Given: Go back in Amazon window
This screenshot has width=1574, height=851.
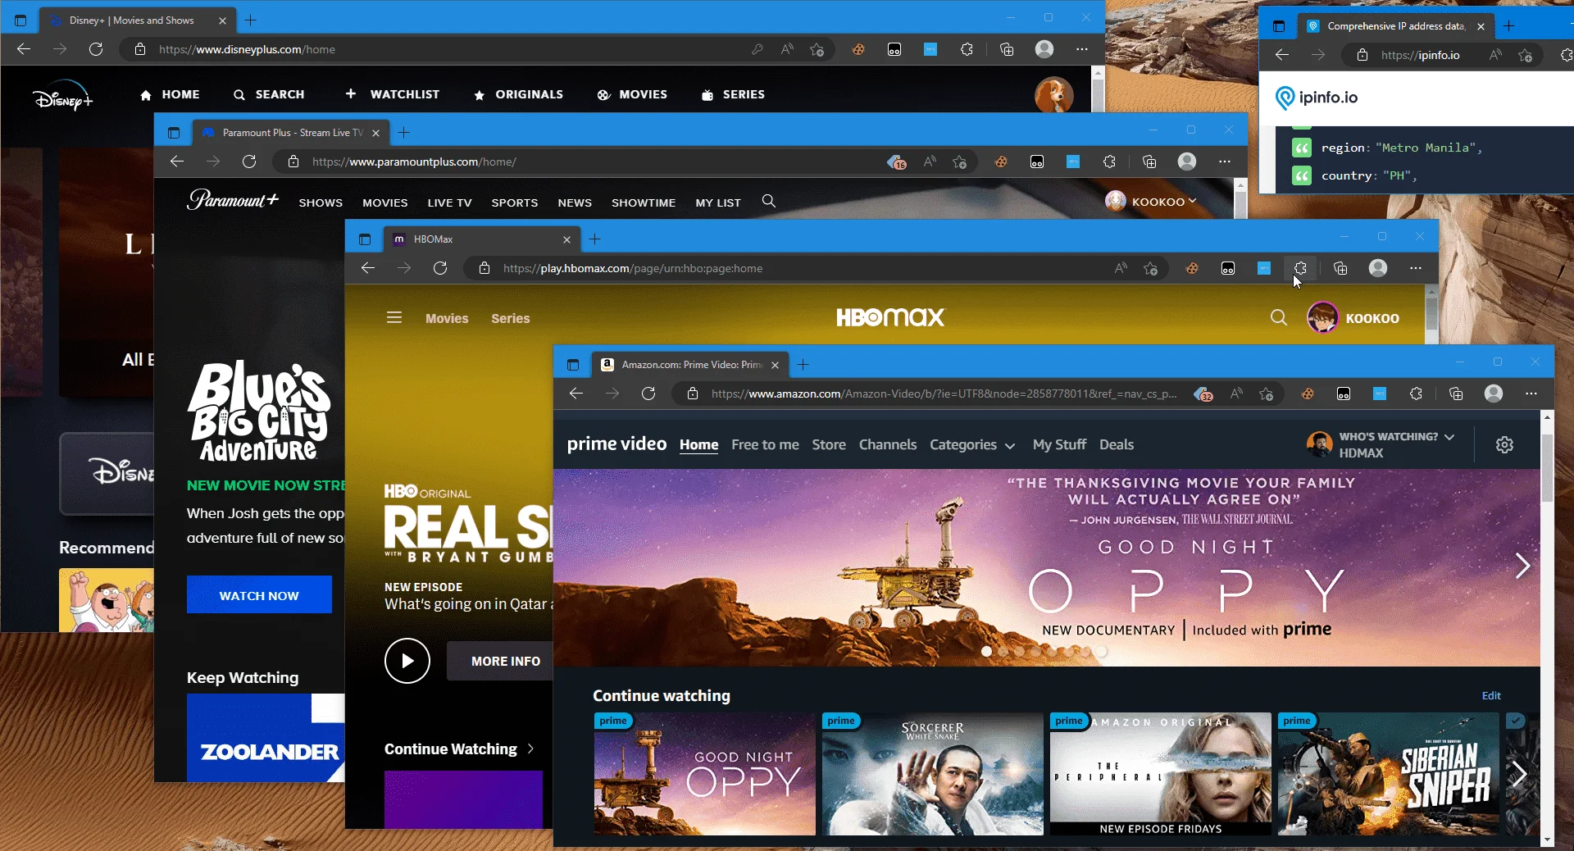Looking at the screenshot, I should pyautogui.click(x=576, y=394).
